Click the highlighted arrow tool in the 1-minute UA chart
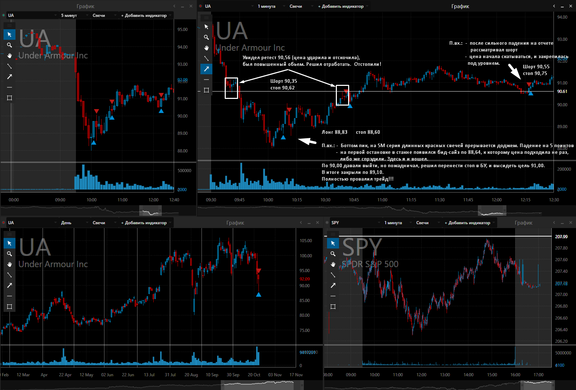This screenshot has height=390, width=576. tap(206, 69)
